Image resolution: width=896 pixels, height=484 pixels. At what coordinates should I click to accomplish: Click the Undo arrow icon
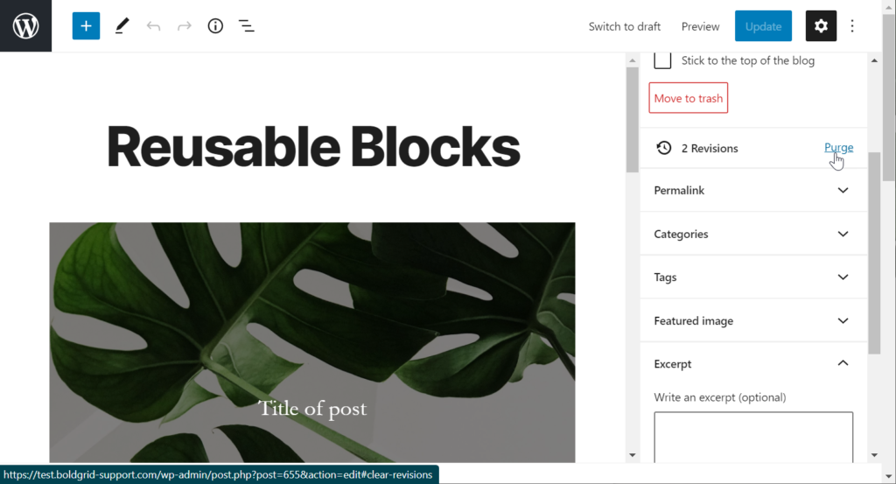click(x=153, y=26)
